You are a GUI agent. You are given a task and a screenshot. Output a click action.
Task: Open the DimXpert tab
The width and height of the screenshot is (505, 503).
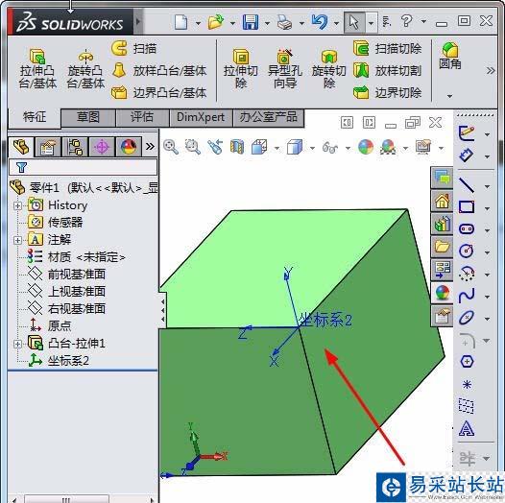click(201, 117)
